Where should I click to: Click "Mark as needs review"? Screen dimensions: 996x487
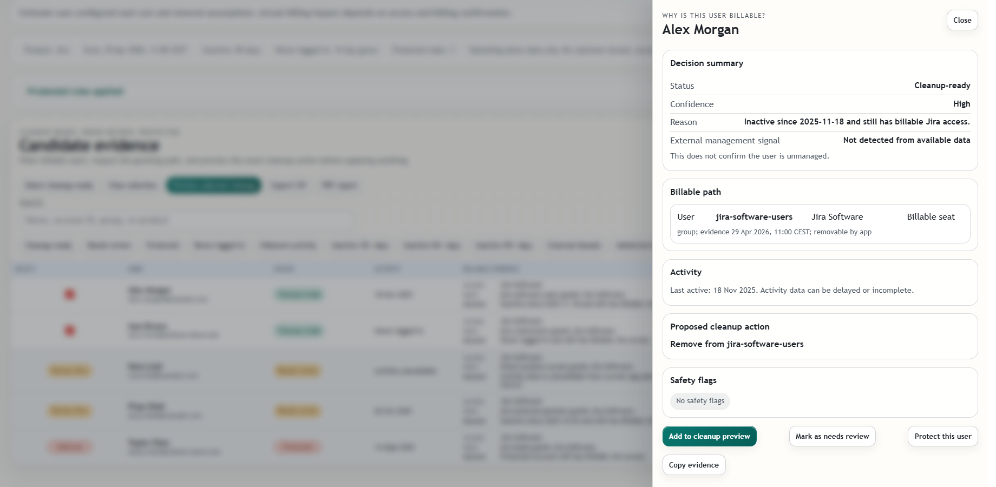832,436
